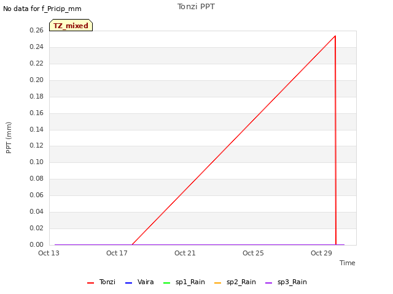Click the red Tonzi legend swatch
393x294 pixels.
[90, 283]
